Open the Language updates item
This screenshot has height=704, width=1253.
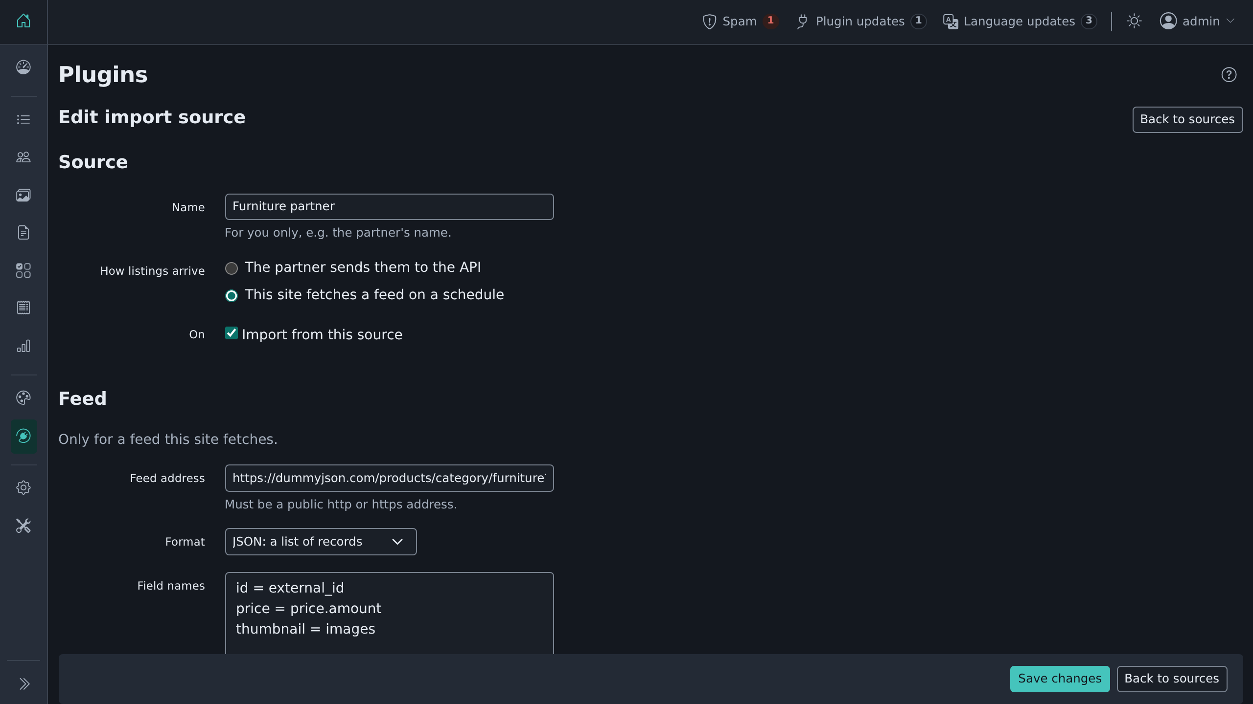[1020, 22]
